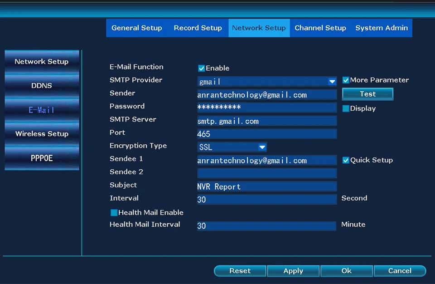This screenshot has height=284, width=435.
Task: Uncheck the E-Mail Function Enable checkbox
Action: click(x=202, y=69)
